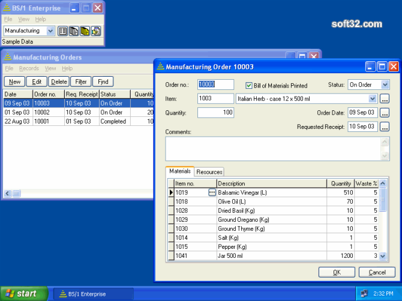Click the Item number field 1003
Image resolution: width=402 pixels, height=301 pixels.
[215, 98]
